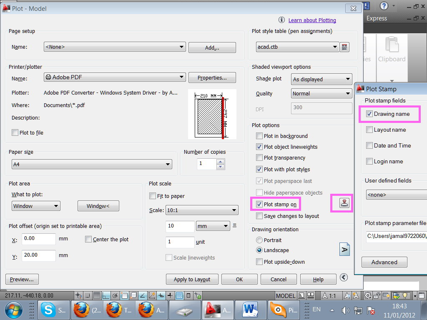Increase Number of copies with the up stepper
The image size is (427, 320).
(221, 162)
